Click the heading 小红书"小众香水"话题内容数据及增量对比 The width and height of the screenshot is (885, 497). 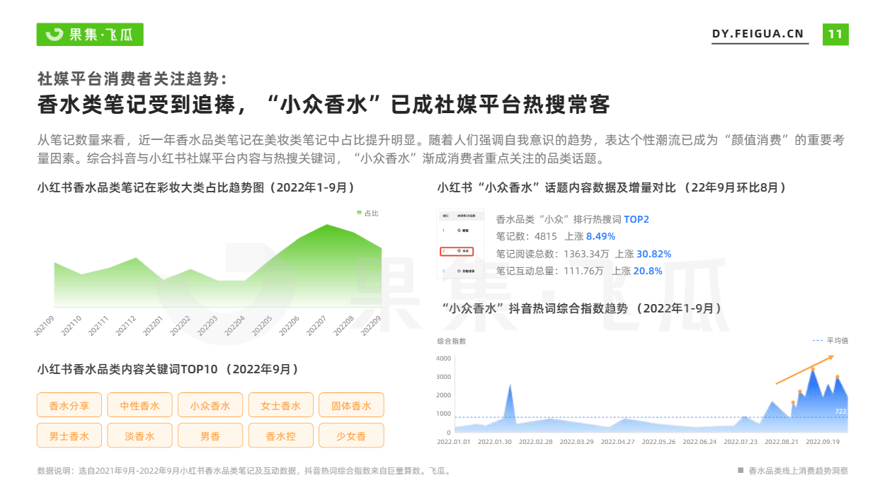pos(612,188)
